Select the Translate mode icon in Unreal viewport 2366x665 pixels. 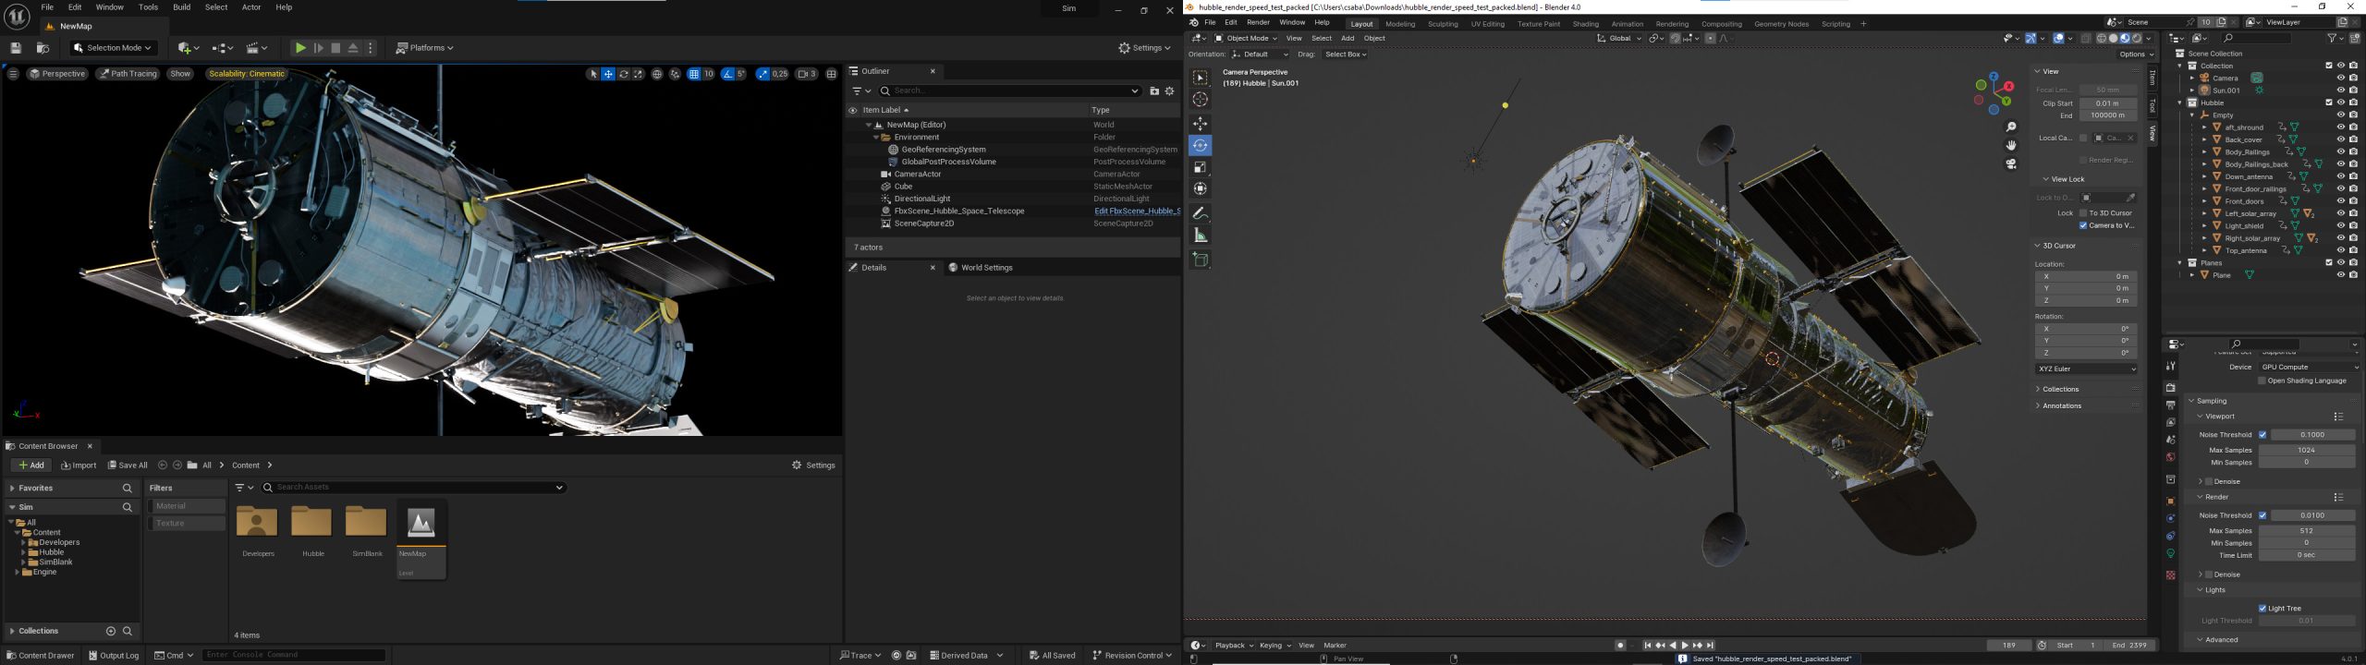(x=608, y=74)
